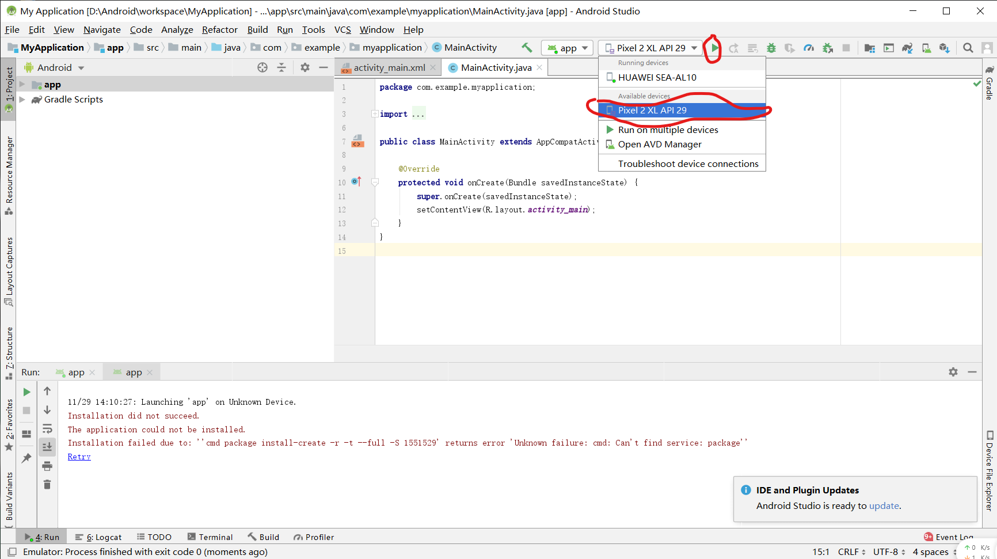Toggle soft-wrap in the Run console
This screenshot has height=559, width=997.
coord(47,428)
